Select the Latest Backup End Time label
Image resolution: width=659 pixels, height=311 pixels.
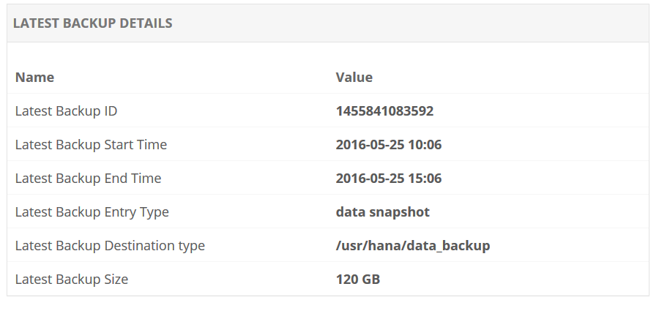88,179
